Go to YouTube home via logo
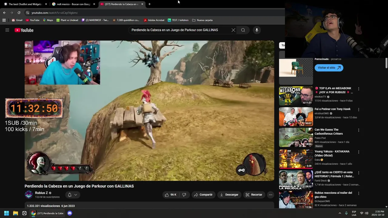This screenshot has width=388, height=218. click(24, 30)
